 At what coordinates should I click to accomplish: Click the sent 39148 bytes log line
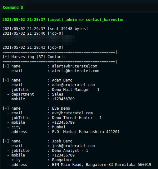tap(45, 29)
